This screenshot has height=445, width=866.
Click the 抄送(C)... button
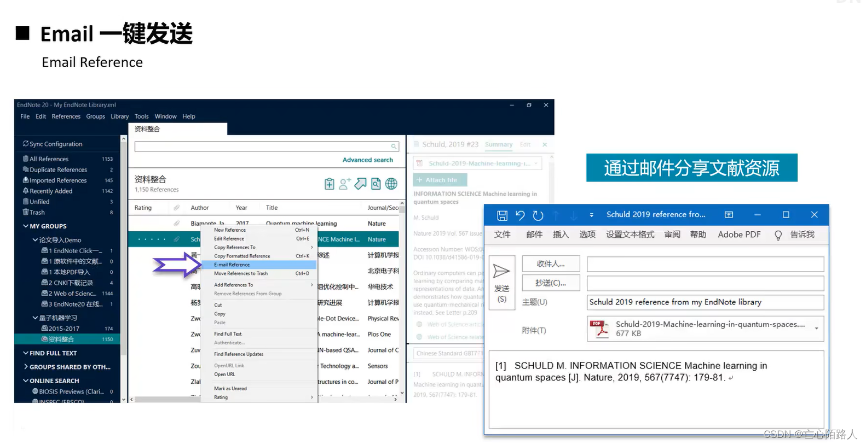tap(551, 283)
